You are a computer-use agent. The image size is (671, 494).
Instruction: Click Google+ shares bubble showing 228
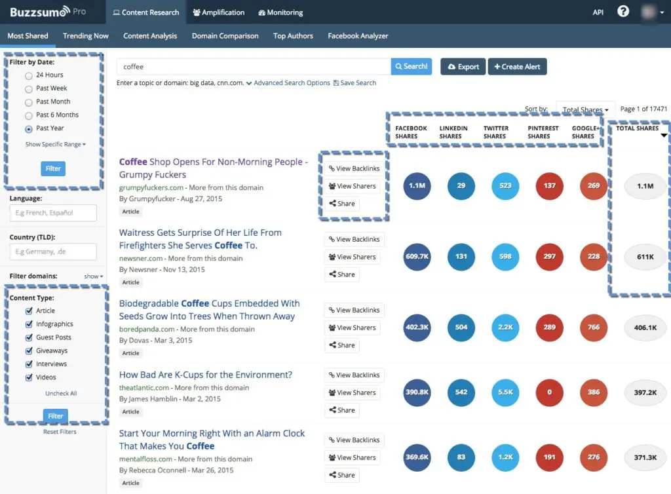[594, 257]
